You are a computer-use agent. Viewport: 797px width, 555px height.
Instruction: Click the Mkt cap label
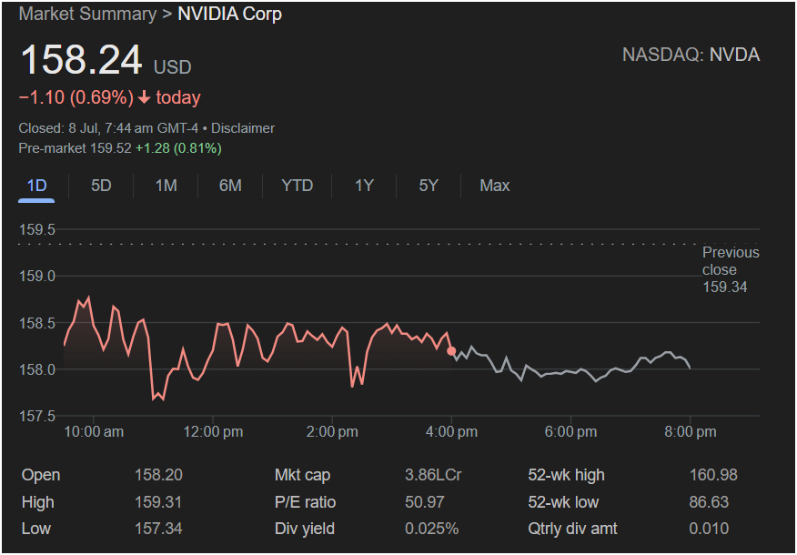point(302,475)
